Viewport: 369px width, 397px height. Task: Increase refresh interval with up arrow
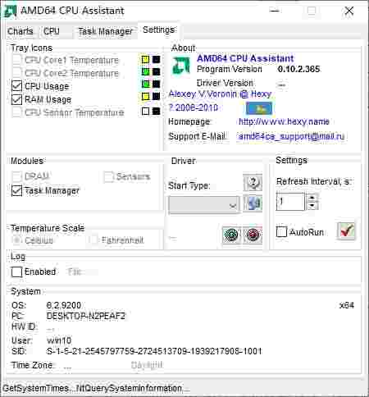click(312, 197)
